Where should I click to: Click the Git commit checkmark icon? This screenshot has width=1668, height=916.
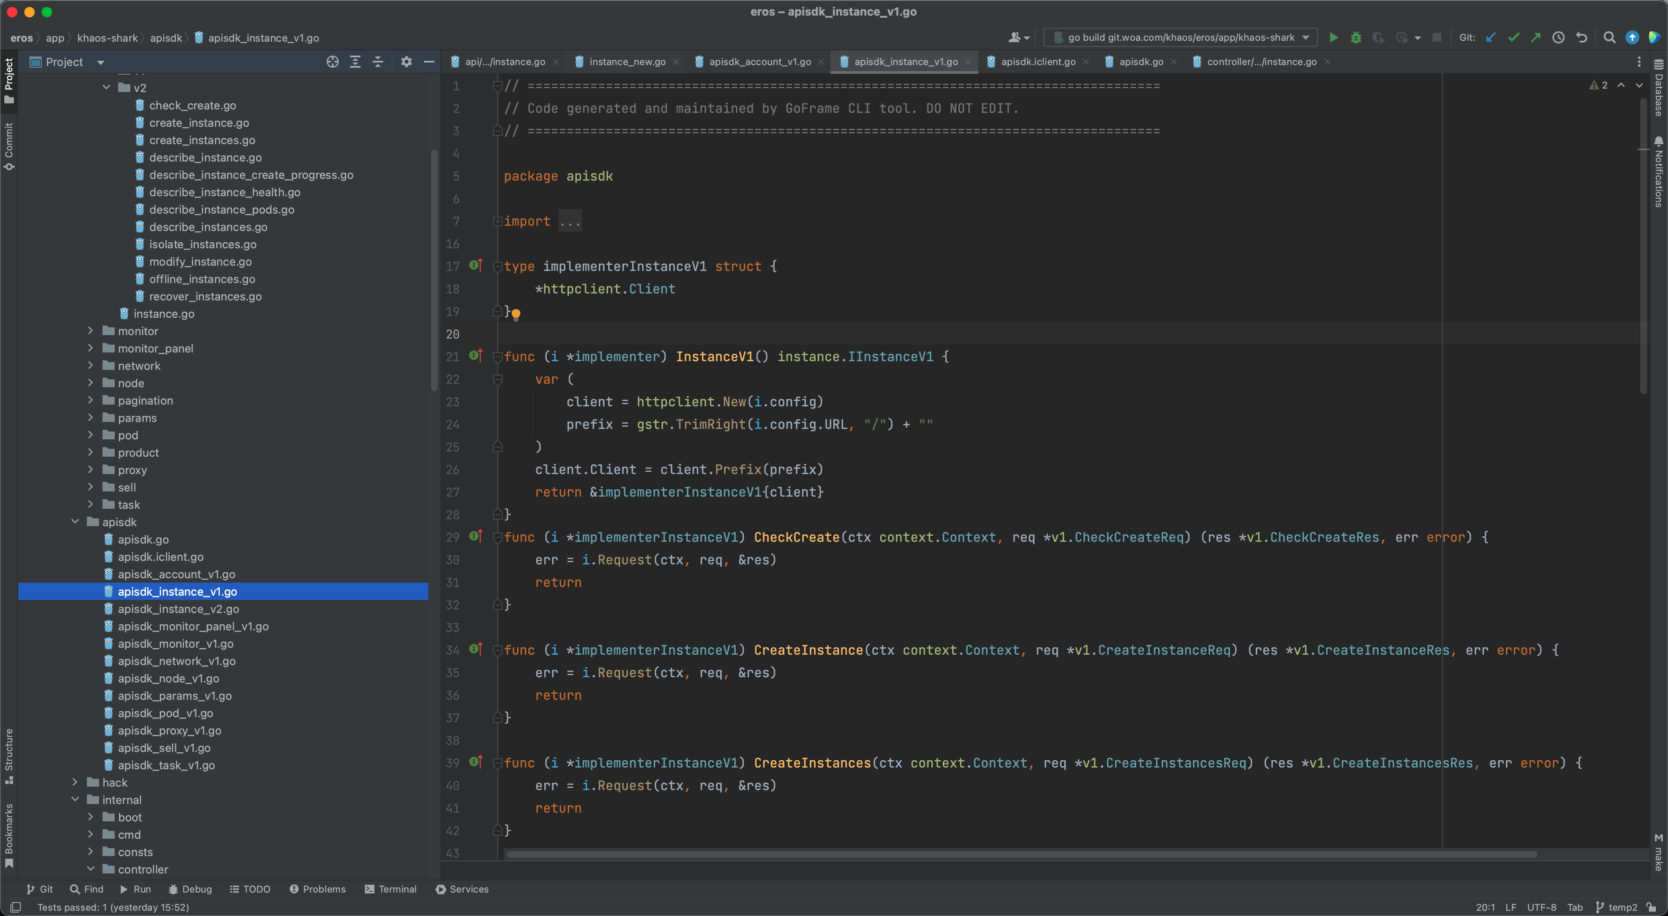coord(1513,37)
